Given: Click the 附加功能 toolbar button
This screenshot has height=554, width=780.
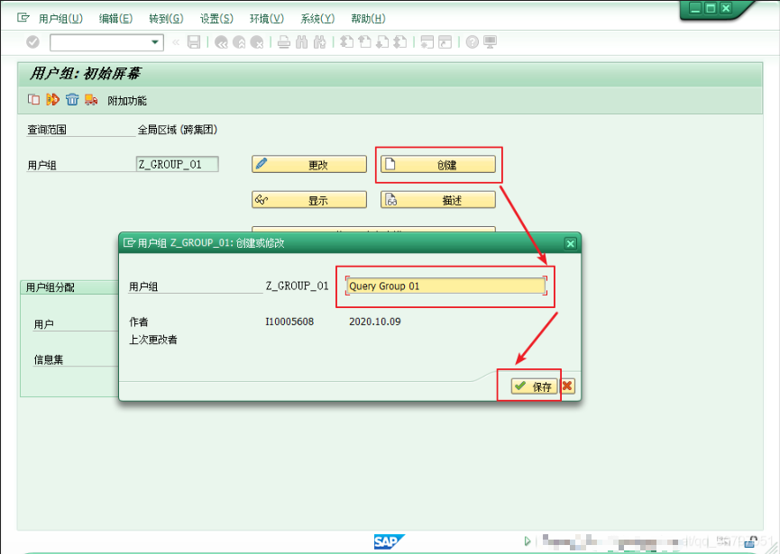Looking at the screenshot, I should pyautogui.click(x=127, y=101).
